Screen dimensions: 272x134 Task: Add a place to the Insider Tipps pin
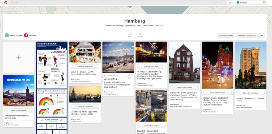click(x=85, y=106)
